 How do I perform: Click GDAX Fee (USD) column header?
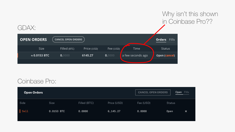pyautogui.click(x=114, y=49)
